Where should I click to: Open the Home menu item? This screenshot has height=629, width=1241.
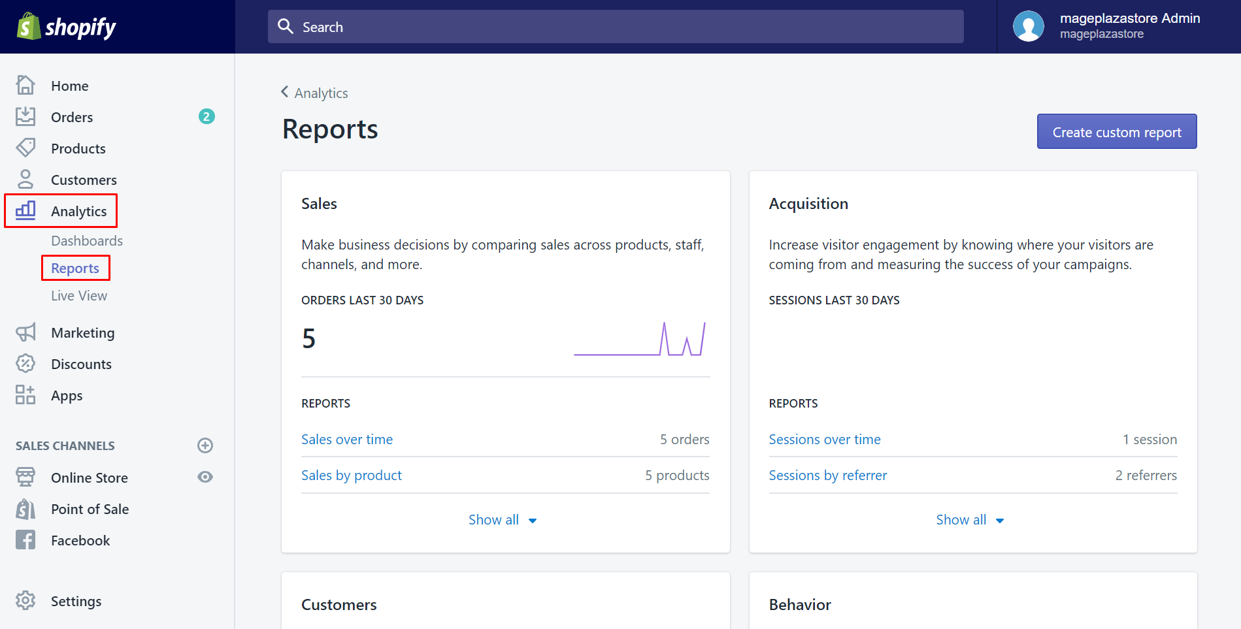70,86
